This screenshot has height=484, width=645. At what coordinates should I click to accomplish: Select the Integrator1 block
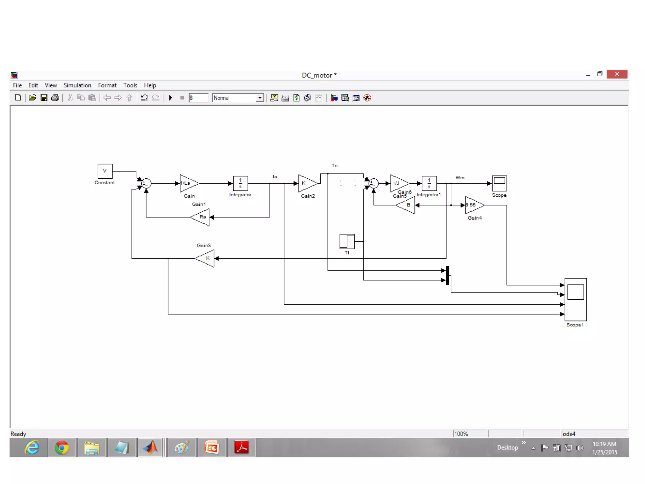429,183
